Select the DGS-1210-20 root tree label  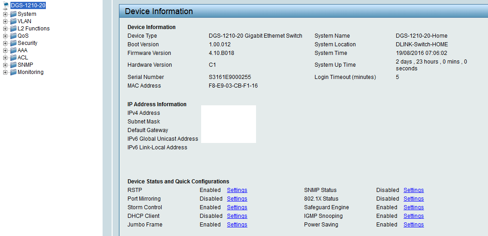pos(28,5)
